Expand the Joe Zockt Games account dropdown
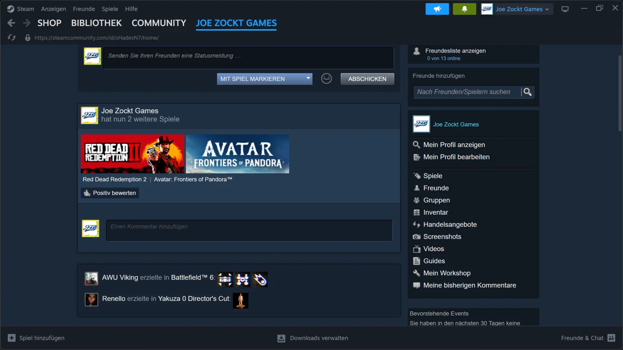 [x=517, y=9]
